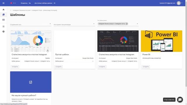The image size is (187, 105).
Task: Click the chat tooltip label beside chat bubble
Action: pyautogui.click(x=169, y=100)
